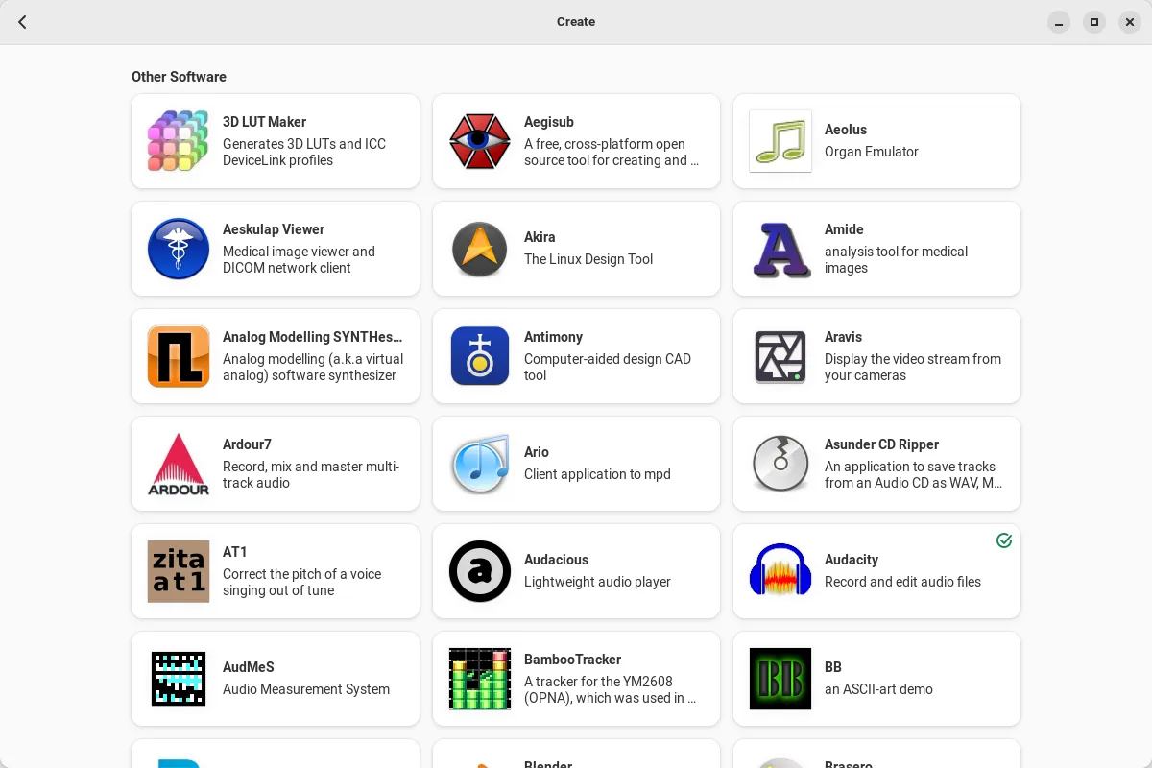Screen dimensions: 1152x768
Task: Click the Analog Modelling Synthesizer orange icon
Action: pos(179,356)
